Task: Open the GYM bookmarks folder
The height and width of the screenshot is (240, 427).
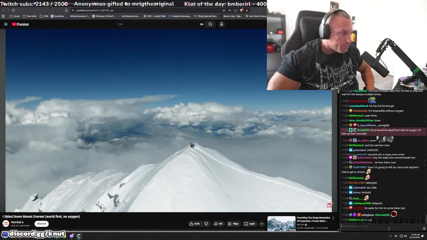Action: pos(44,16)
